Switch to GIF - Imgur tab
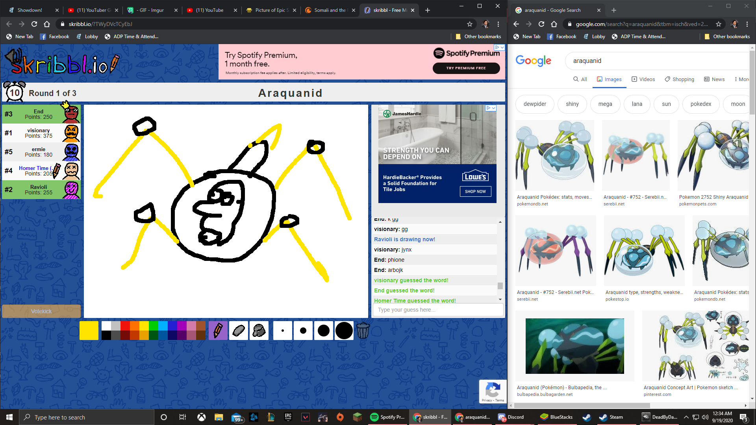Viewport: 756px width, 425px height. tap(152, 10)
